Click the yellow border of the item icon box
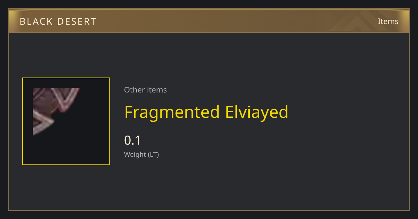 coord(66,78)
